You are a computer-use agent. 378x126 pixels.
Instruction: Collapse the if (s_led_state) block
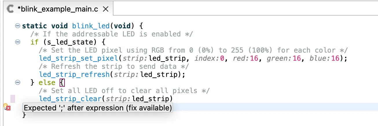pos(18,42)
